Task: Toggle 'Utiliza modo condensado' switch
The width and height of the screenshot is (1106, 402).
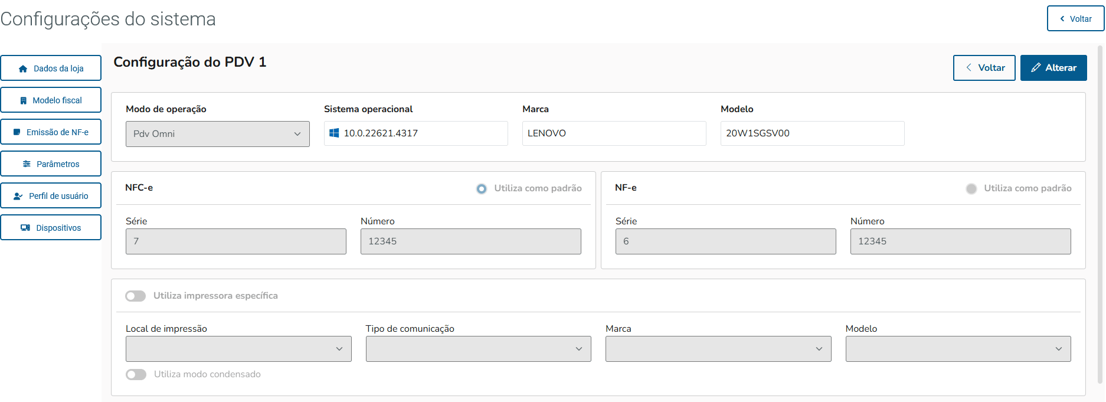Action: click(136, 374)
